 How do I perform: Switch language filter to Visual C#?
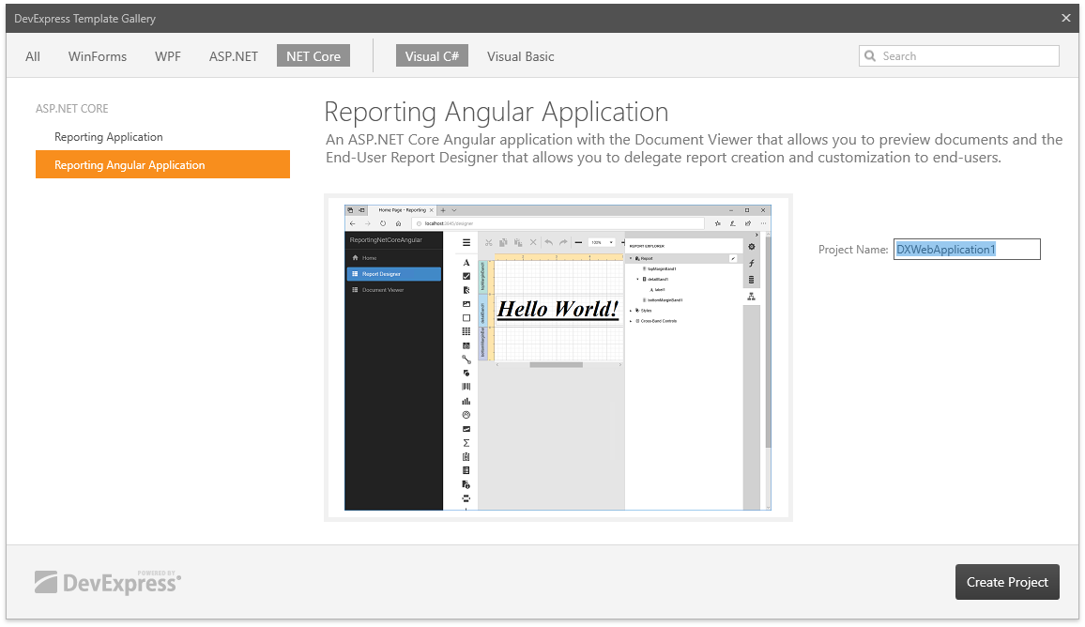(x=432, y=56)
